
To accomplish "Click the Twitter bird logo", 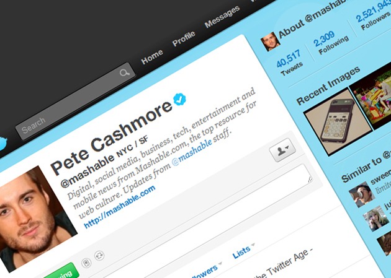I will point(2,143).
